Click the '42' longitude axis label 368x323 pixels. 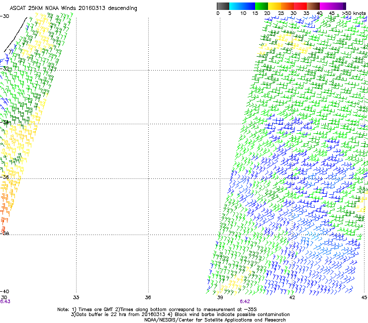click(x=292, y=298)
